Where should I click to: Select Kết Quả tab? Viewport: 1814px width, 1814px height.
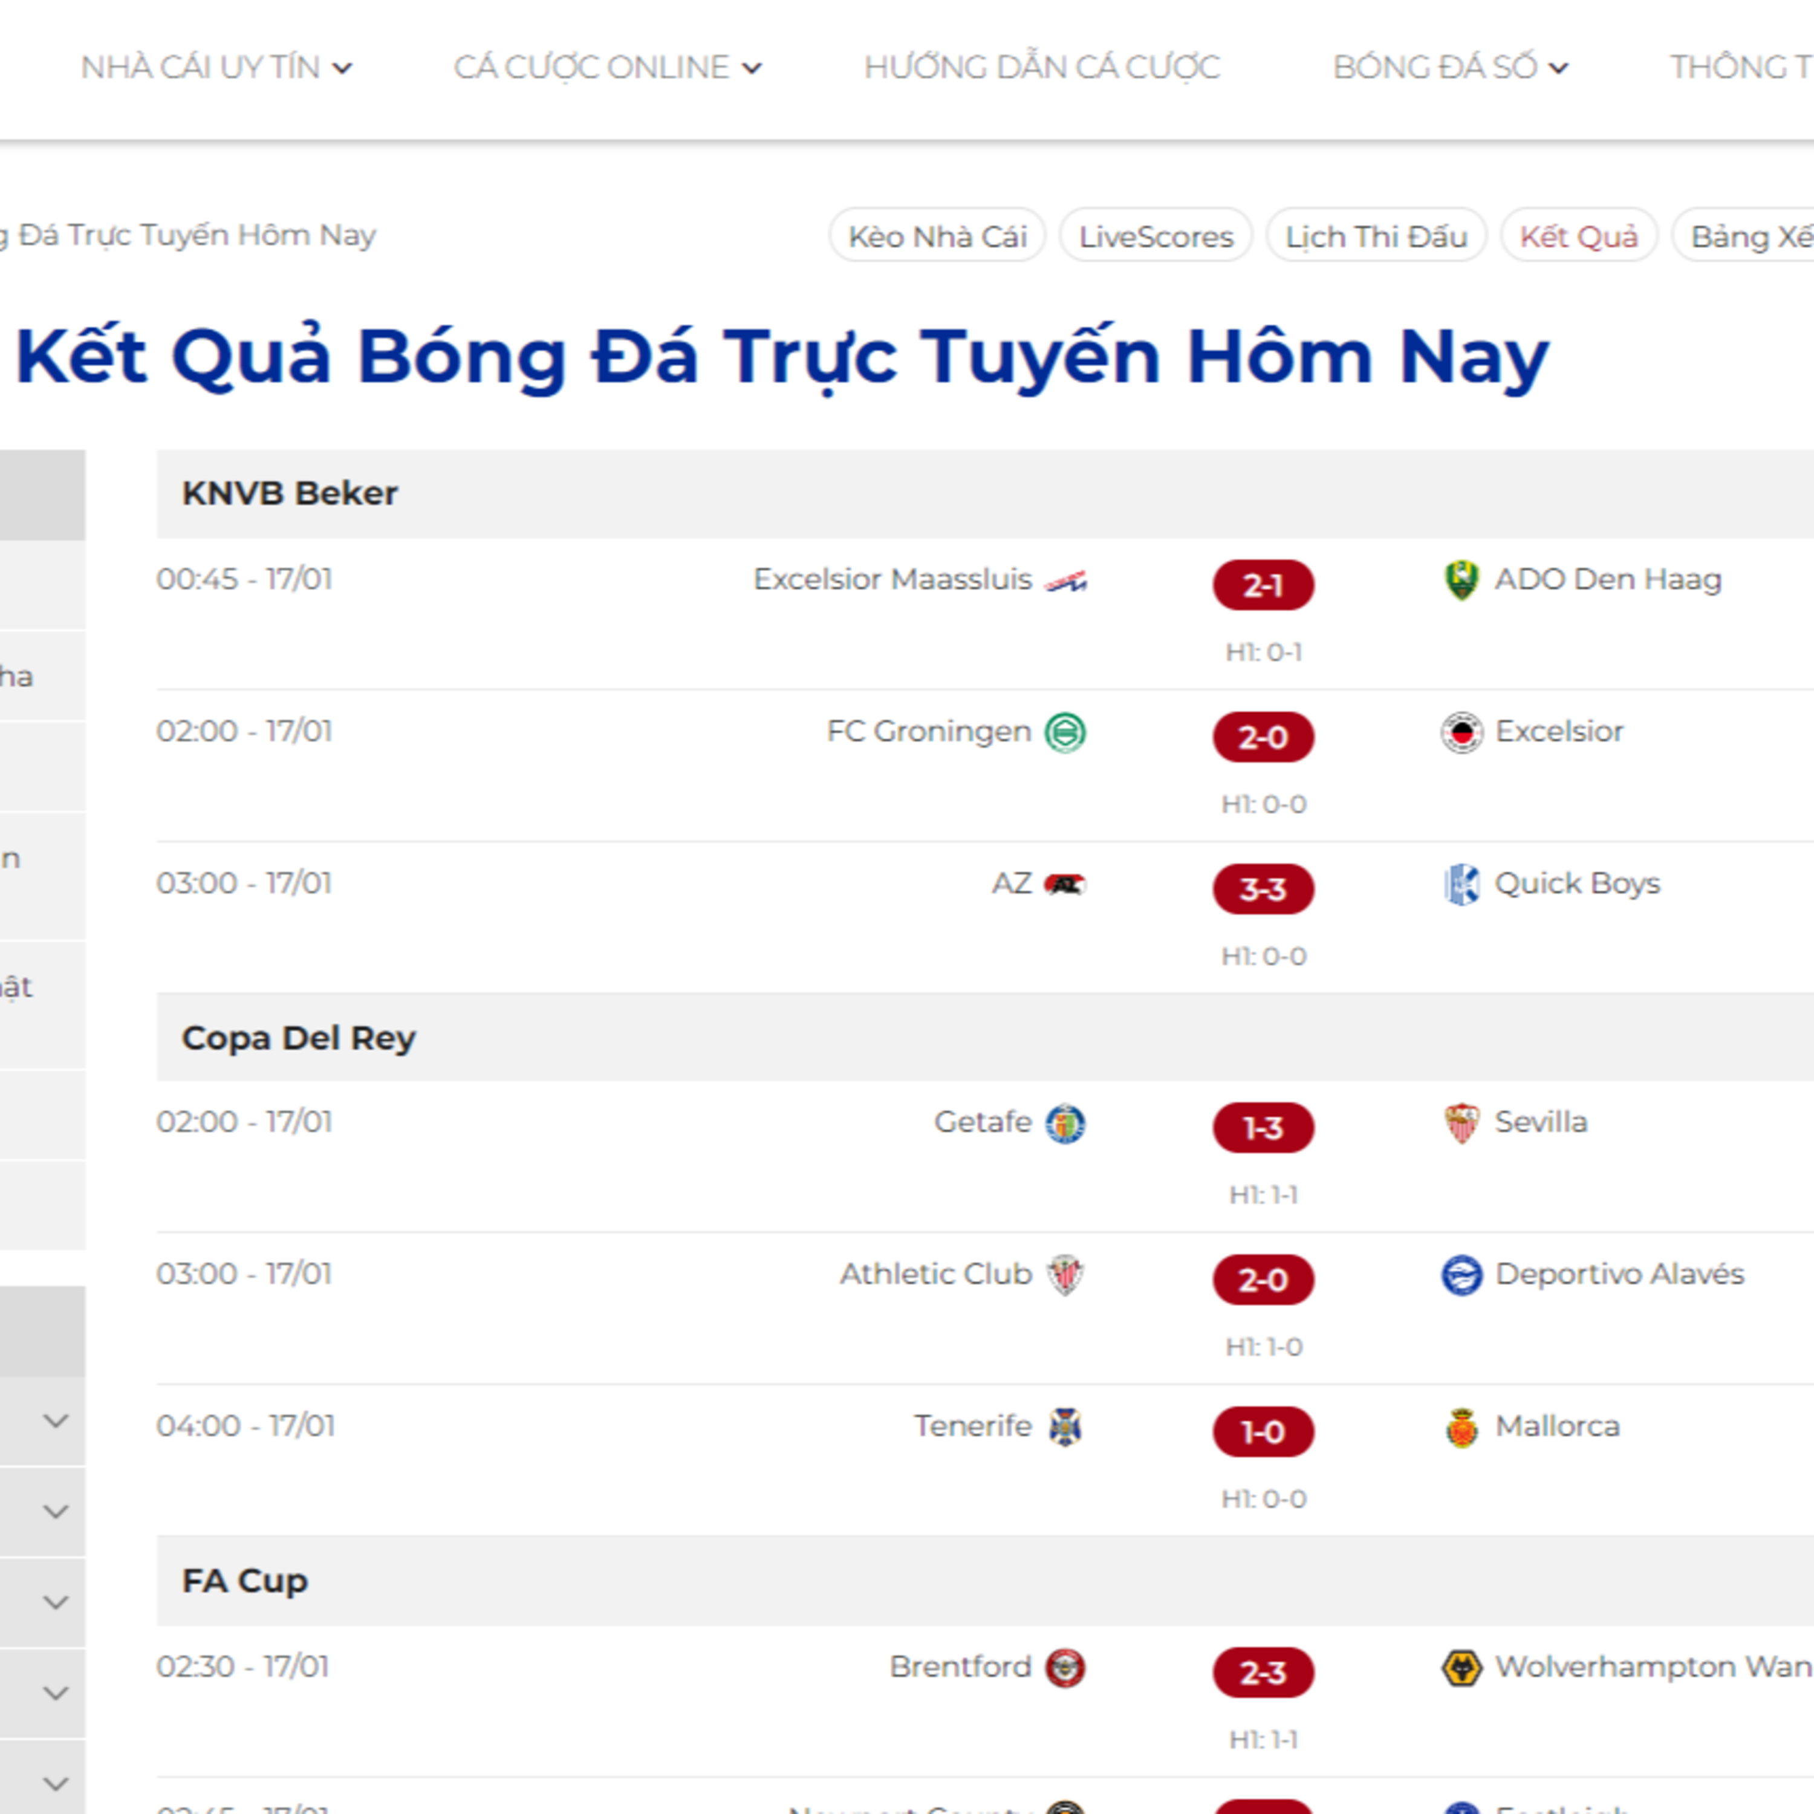pyautogui.click(x=1578, y=236)
